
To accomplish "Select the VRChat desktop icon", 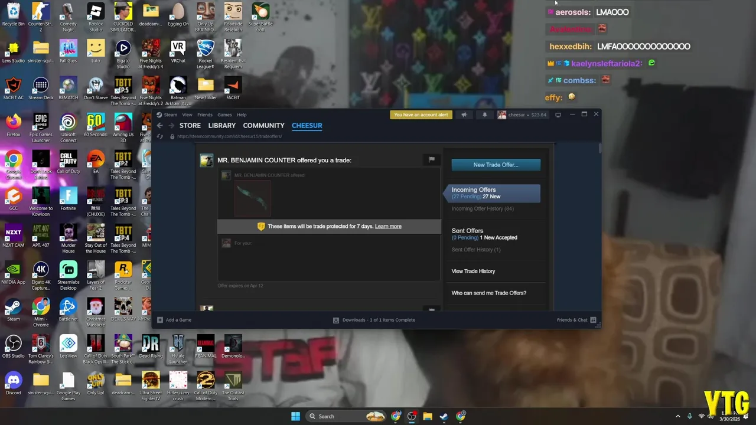I will coord(178,52).
